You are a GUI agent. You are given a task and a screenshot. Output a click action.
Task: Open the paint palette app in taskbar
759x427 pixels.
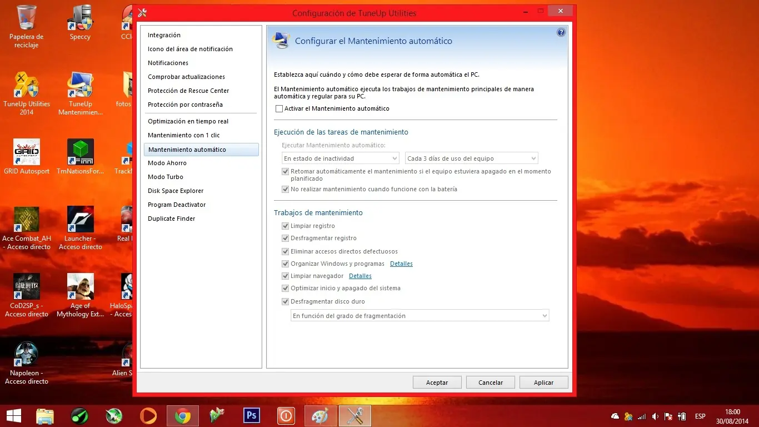[321, 416]
